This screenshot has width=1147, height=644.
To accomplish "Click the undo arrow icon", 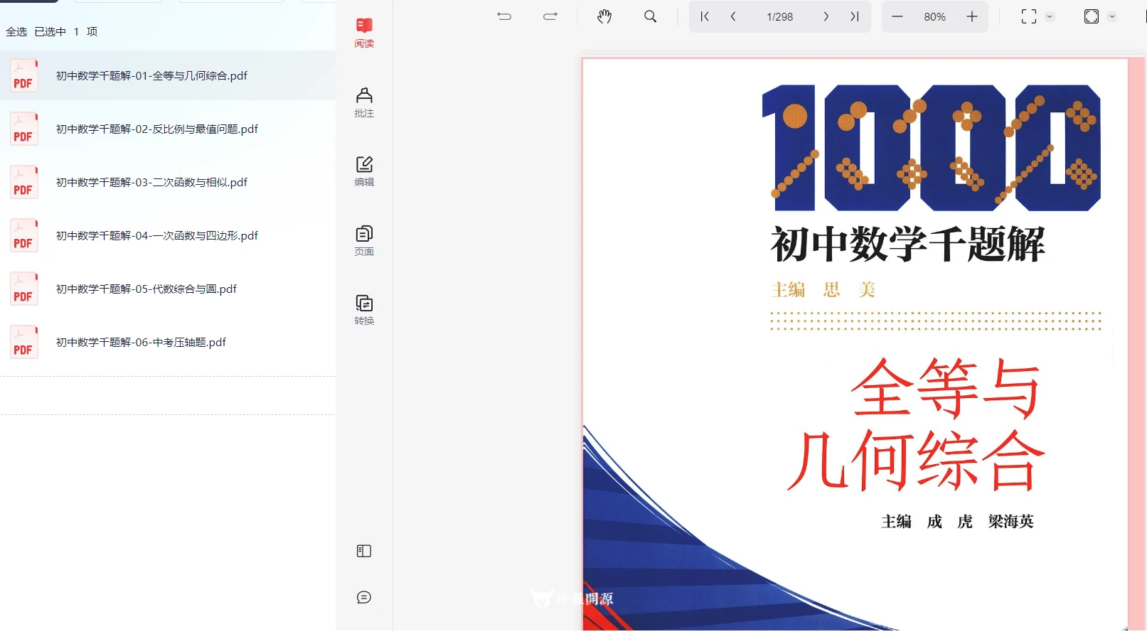I will point(504,16).
